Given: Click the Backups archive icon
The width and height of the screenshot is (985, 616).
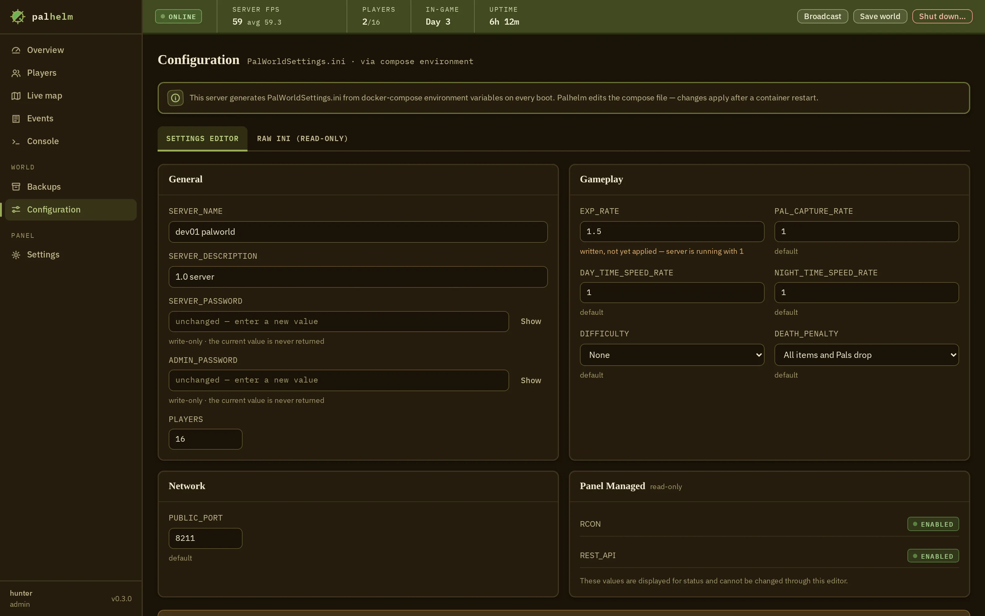Looking at the screenshot, I should (16, 187).
